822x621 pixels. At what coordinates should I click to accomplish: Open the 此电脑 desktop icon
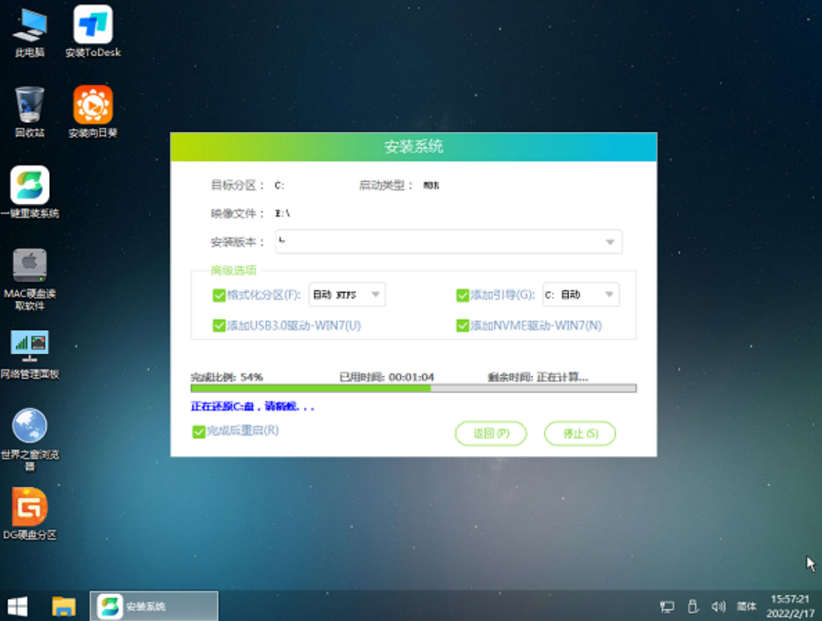(x=30, y=32)
